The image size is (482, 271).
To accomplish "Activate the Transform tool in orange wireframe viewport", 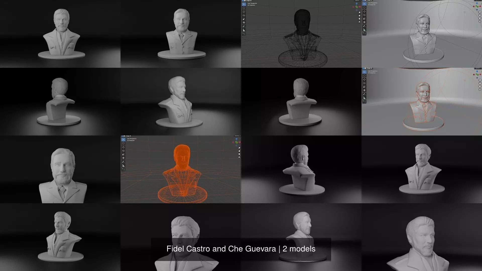I will [123, 158].
